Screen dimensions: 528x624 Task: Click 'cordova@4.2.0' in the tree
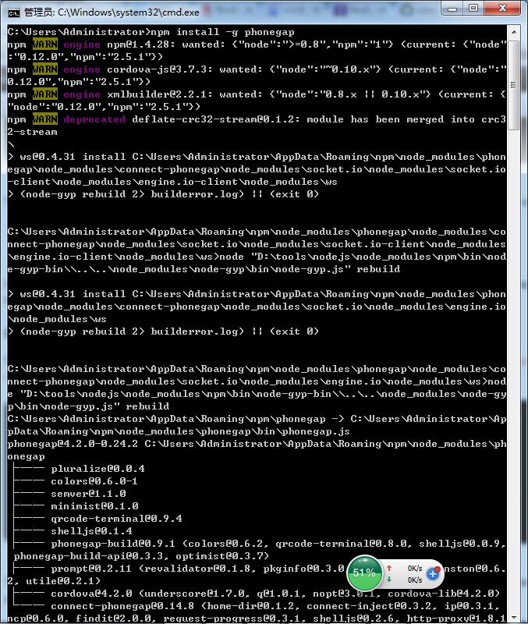[91, 594]
